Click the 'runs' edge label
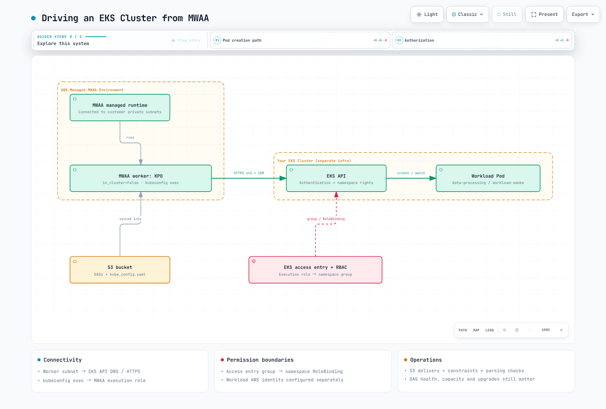Viewport: 606px width, 409px height. point(130,137)
